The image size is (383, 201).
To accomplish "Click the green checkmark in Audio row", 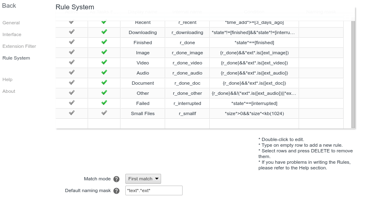I will click(x=104, y=73).
